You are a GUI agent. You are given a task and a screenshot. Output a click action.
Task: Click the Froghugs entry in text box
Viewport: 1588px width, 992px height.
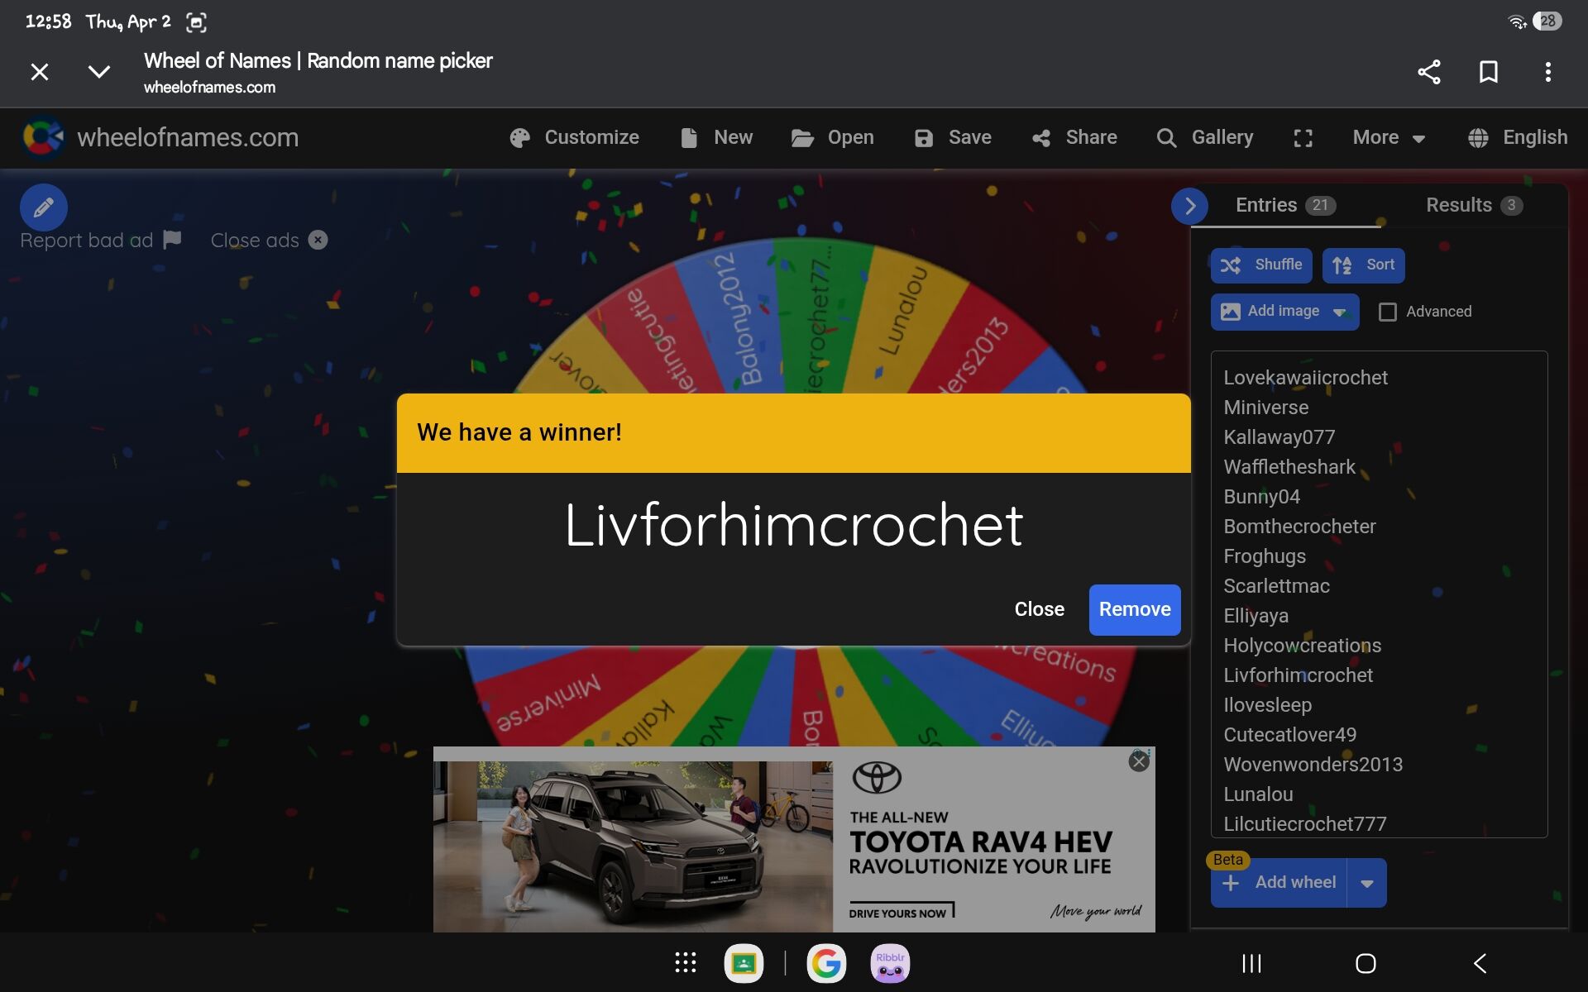(x=1264, y=556)
